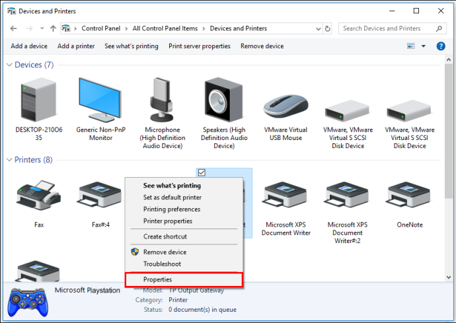
Task: Uncheck the selected printer's checkbox
Action: 202,172
